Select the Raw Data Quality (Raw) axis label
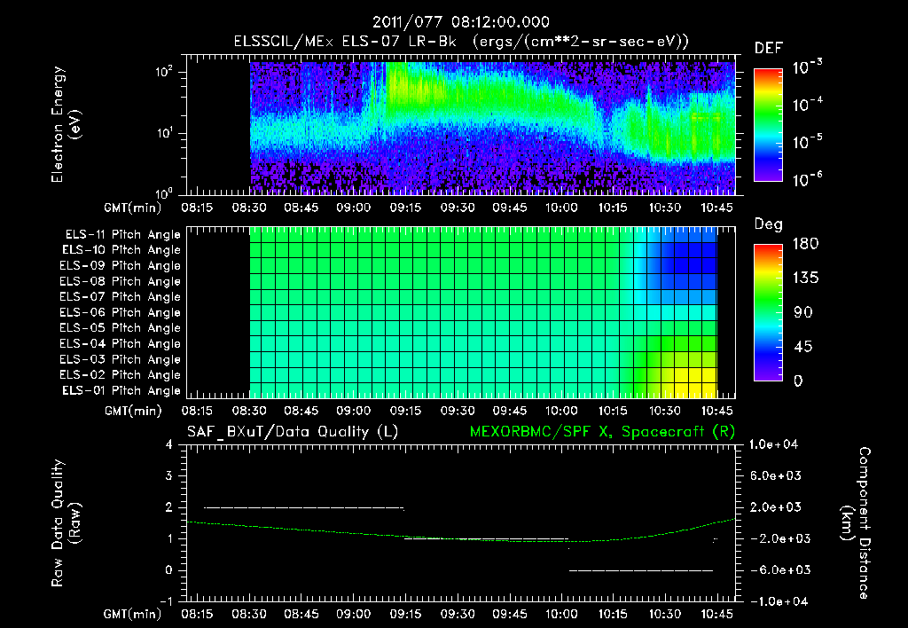Screen dimensions: 908x628 (66, 523)
